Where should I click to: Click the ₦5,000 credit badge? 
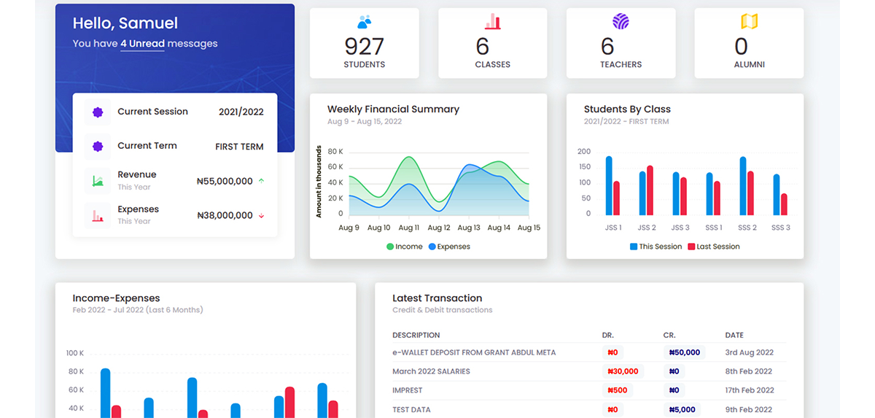pos(682,409)
